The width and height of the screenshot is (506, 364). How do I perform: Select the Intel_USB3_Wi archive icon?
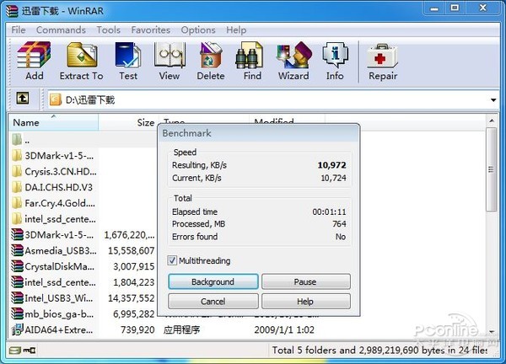tap(17, 298)
